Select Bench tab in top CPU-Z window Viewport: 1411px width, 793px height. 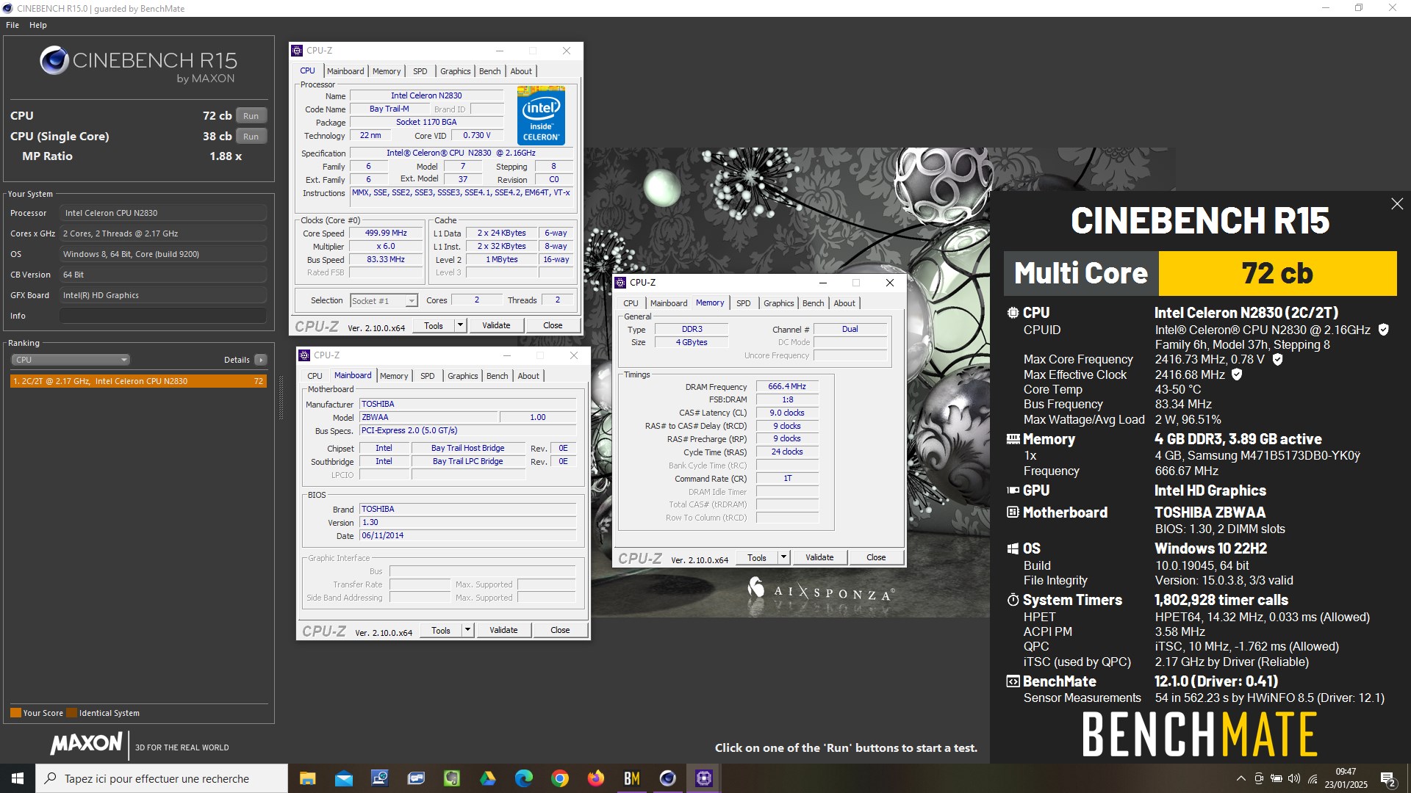coord(489,71)
